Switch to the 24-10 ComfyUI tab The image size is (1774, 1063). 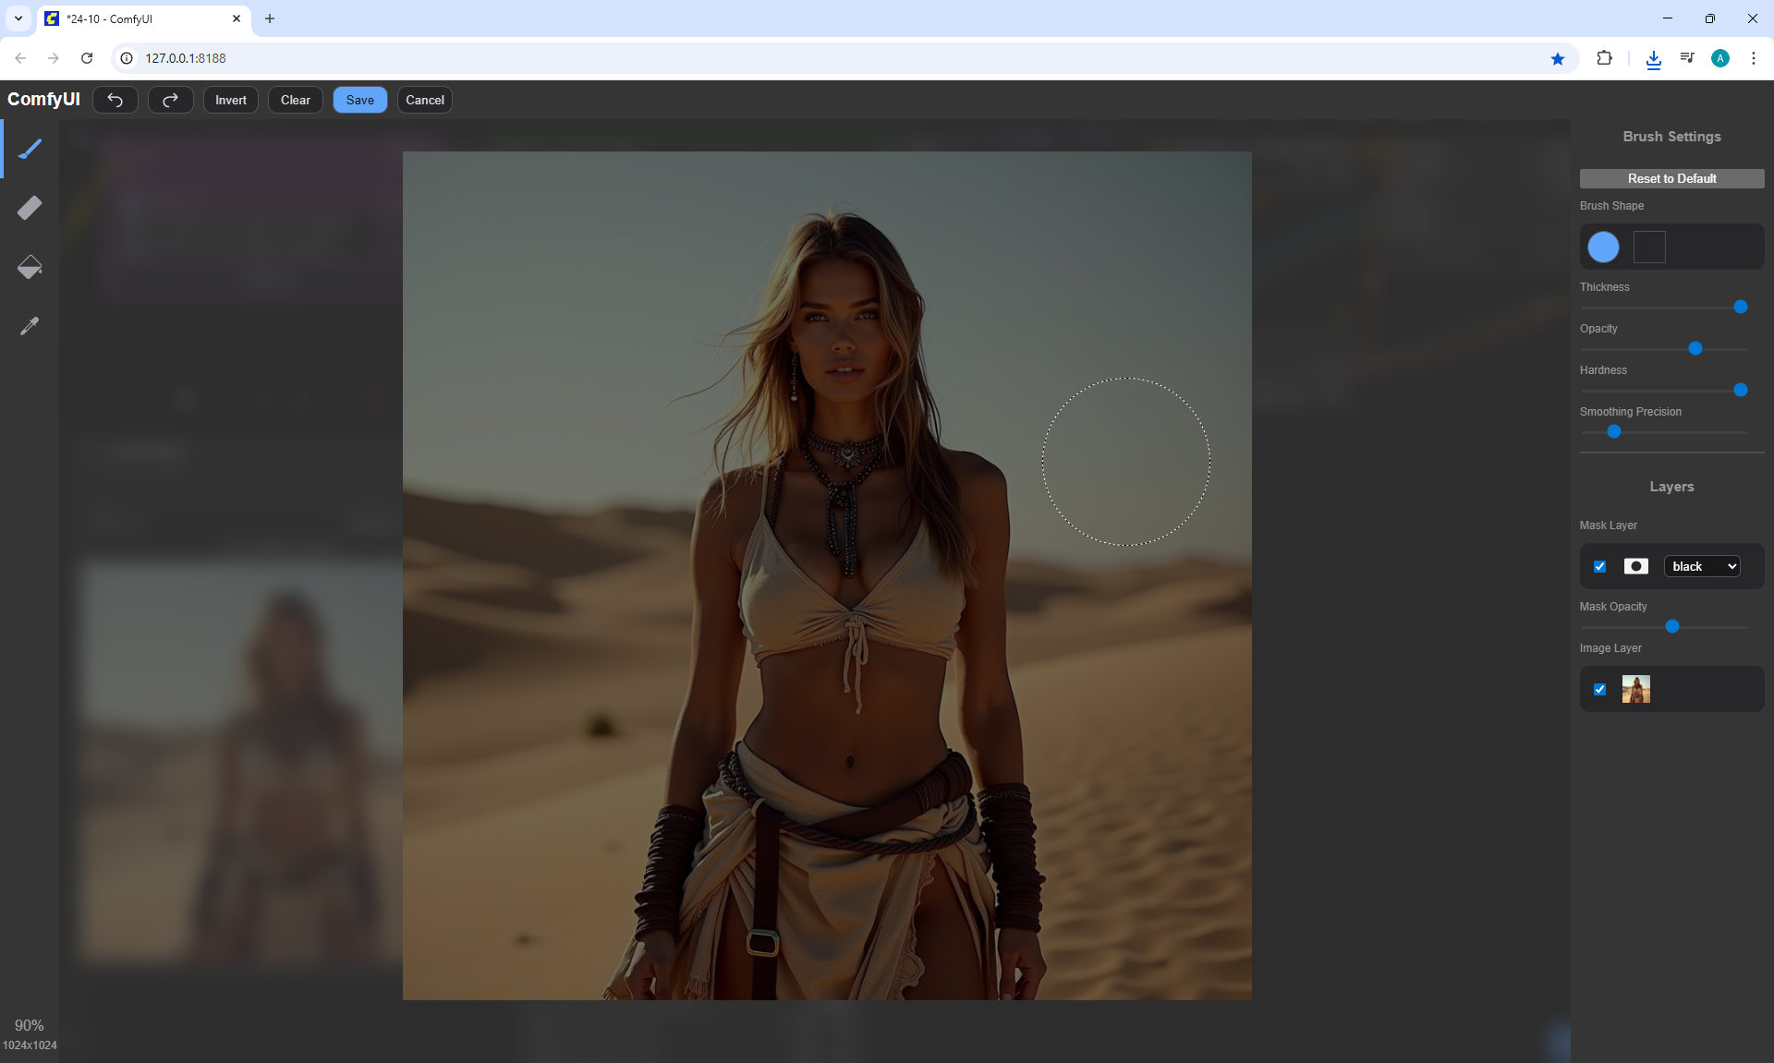139,18
